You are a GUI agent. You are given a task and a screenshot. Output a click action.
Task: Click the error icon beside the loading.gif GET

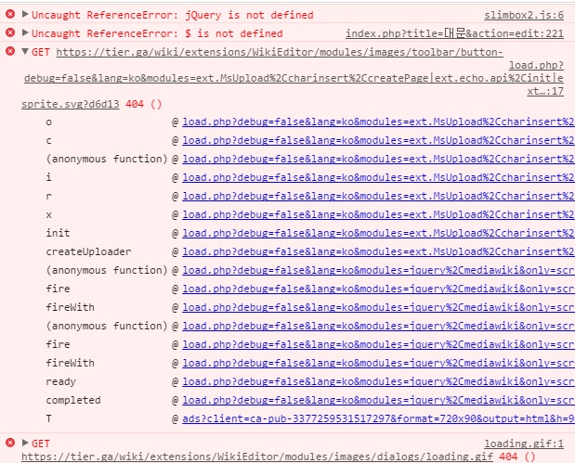pyautogui.click(x=10, y=444)
